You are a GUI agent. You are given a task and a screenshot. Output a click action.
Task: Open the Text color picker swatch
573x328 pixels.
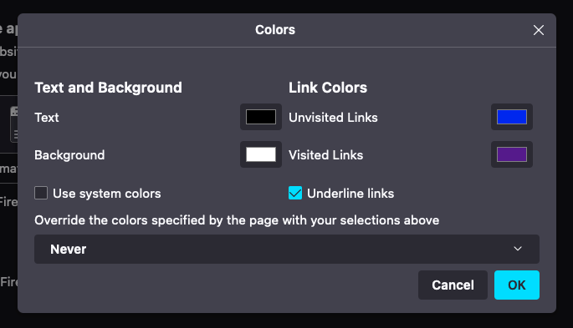260,117
